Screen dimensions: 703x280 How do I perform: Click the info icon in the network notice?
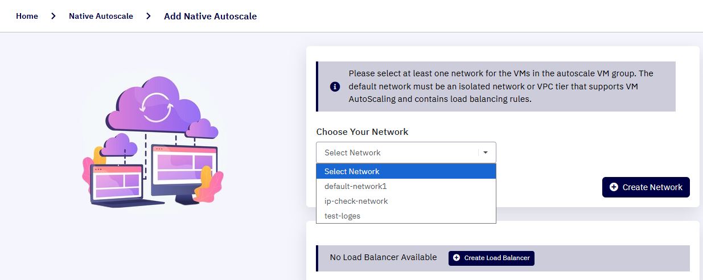[x=335, y=87]
